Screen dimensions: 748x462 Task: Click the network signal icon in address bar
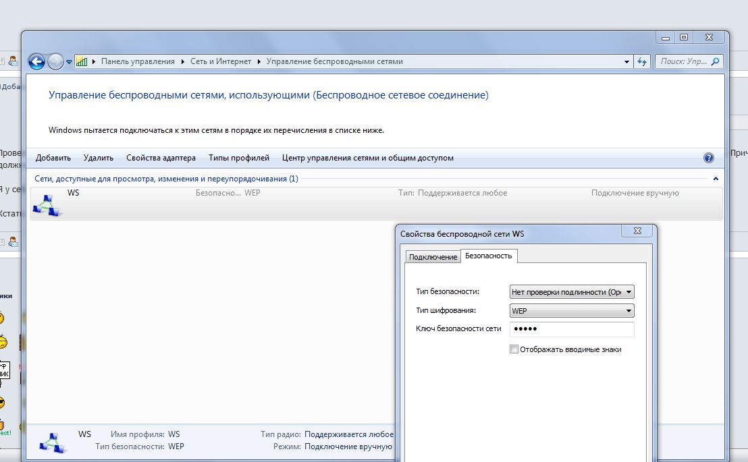coord(82,61)
